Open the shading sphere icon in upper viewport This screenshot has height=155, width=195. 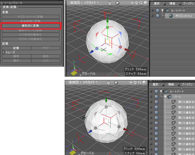click(146, 3)
